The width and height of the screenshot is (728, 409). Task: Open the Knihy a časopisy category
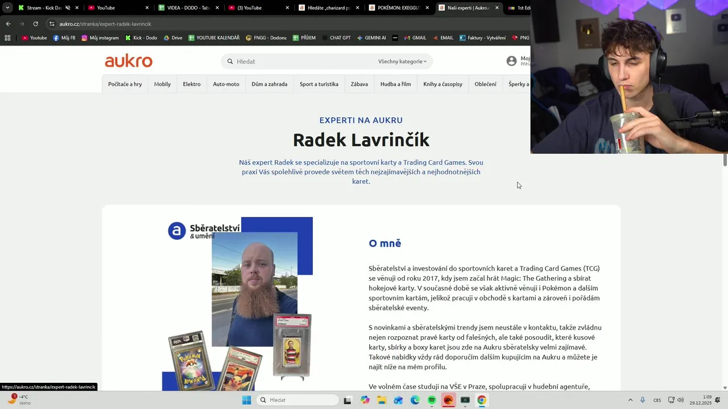click(x=442, y=84)
